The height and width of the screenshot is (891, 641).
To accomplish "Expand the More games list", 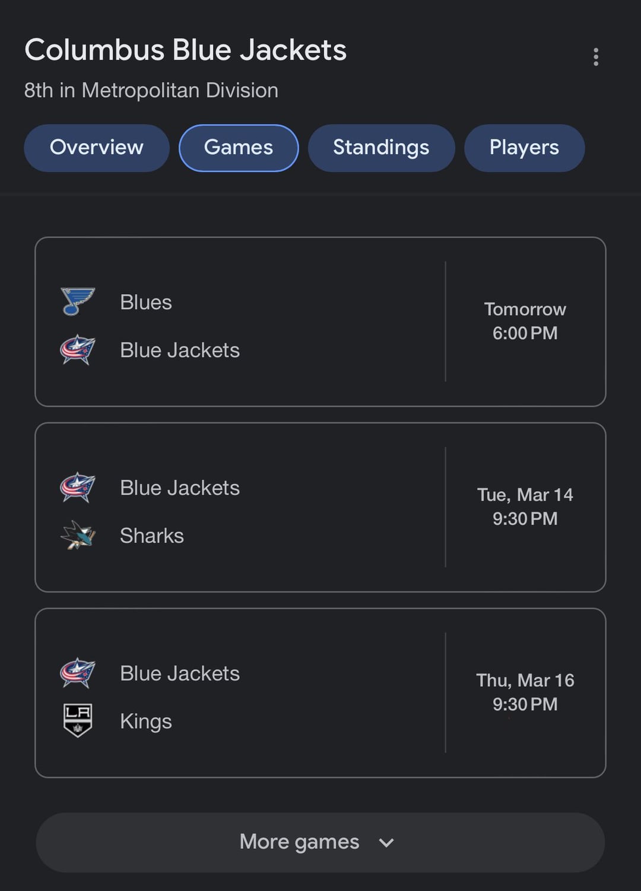I will pyautogui.click(x=300, y=842).
